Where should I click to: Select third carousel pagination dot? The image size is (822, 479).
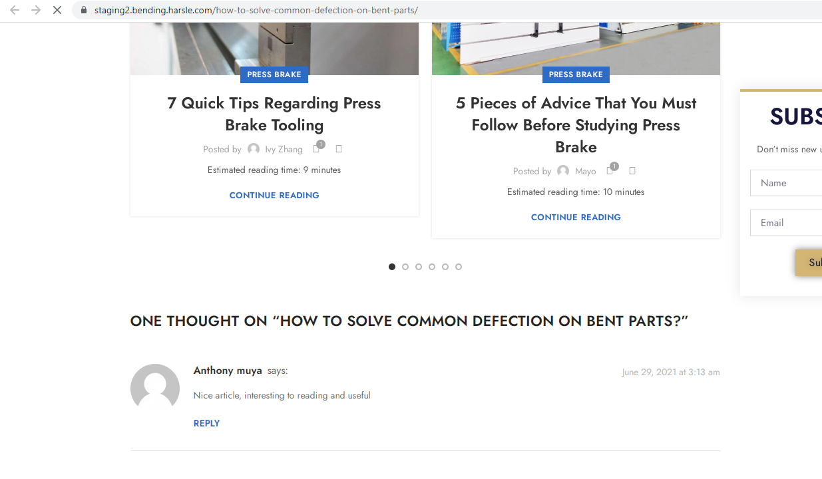pyautogui.click(x=419, y=267)
